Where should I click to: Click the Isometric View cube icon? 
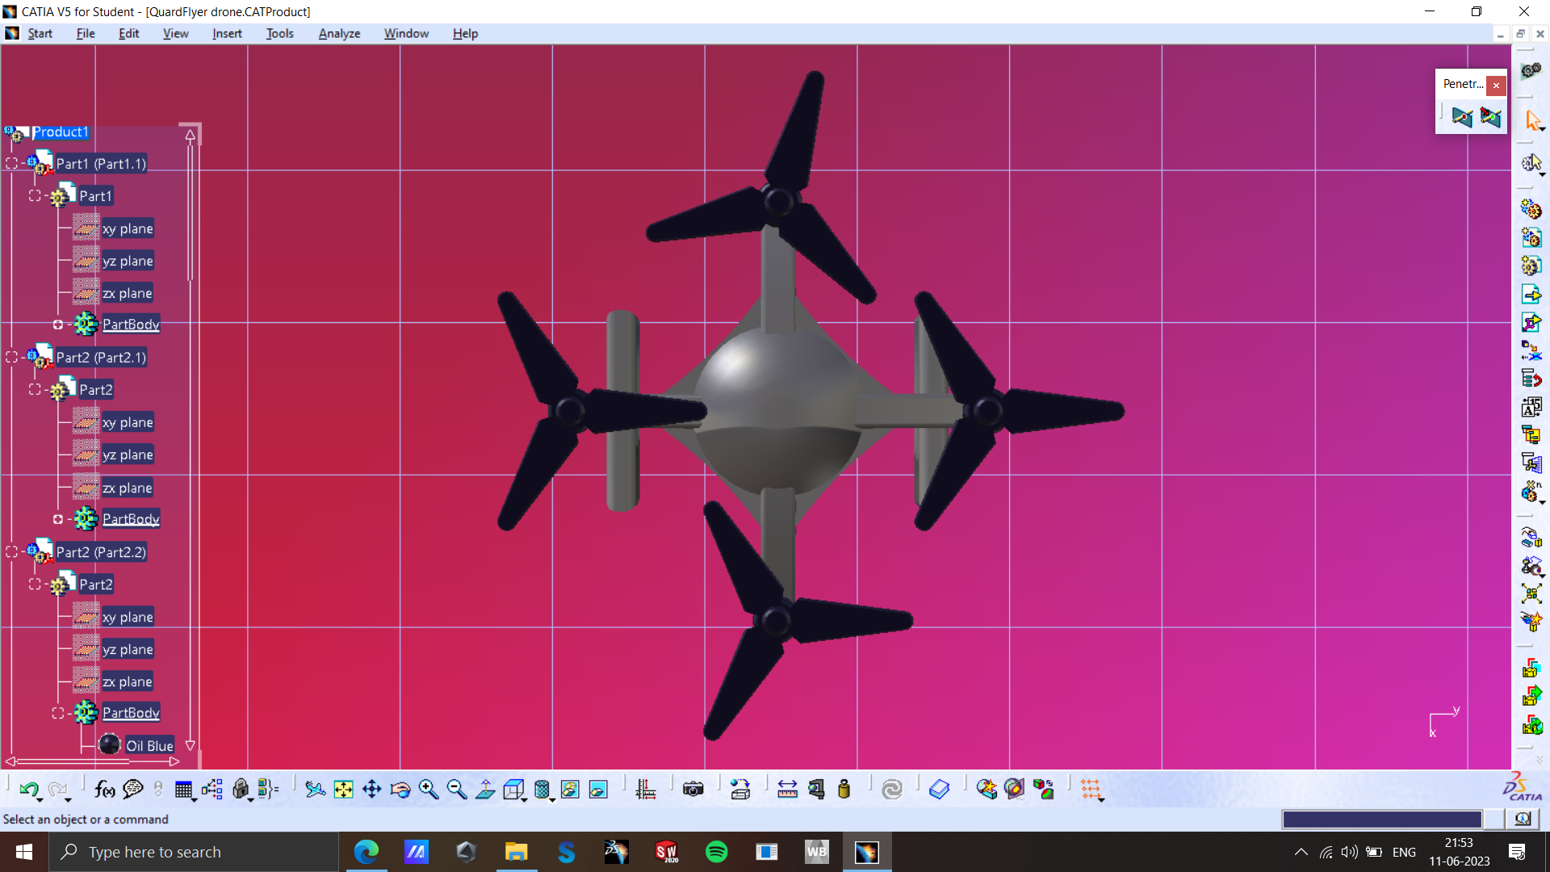point(513,789)
